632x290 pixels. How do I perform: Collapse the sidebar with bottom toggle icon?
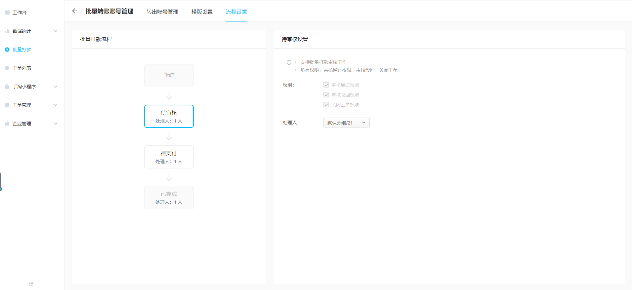[31, 283]
